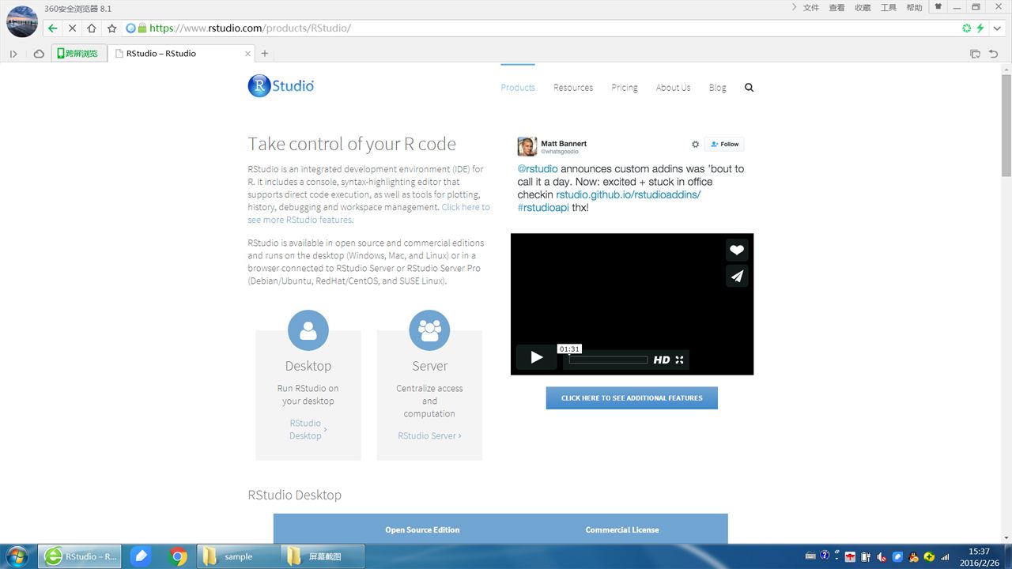The width and height of the screenshot is (1012, 569).
Task: Open the 帮助 menu
Action: (914, 8)
